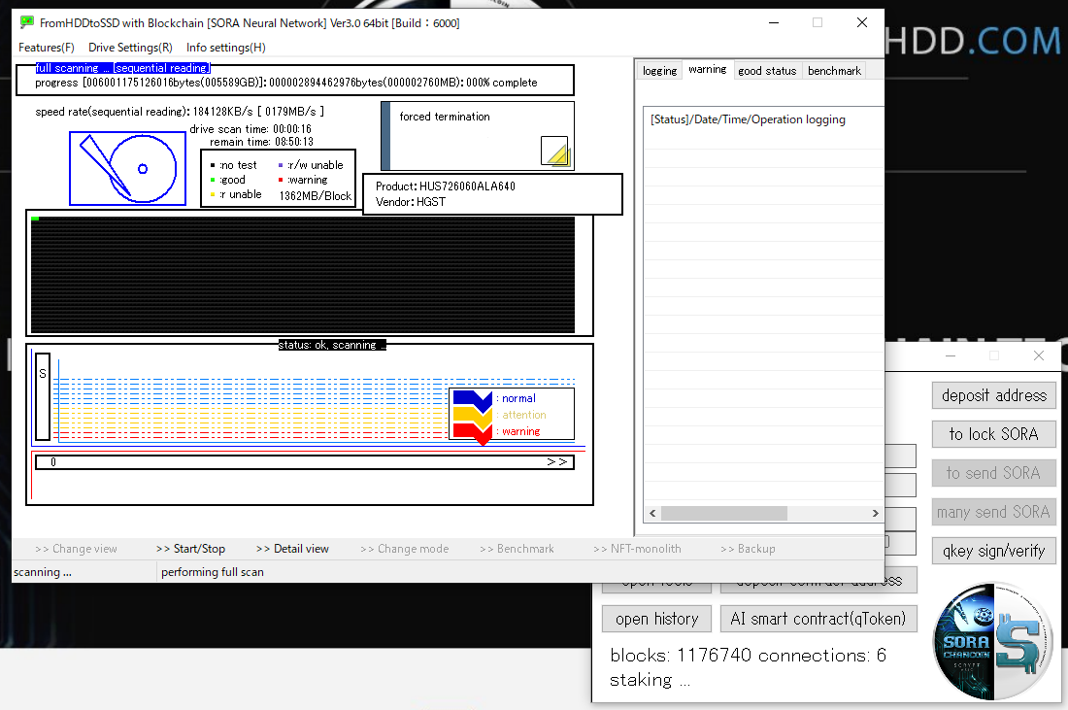This screenshot has height=710, width=1068.
Task: Click the r/w unable legend entry
Action: (x=311, y=165)
